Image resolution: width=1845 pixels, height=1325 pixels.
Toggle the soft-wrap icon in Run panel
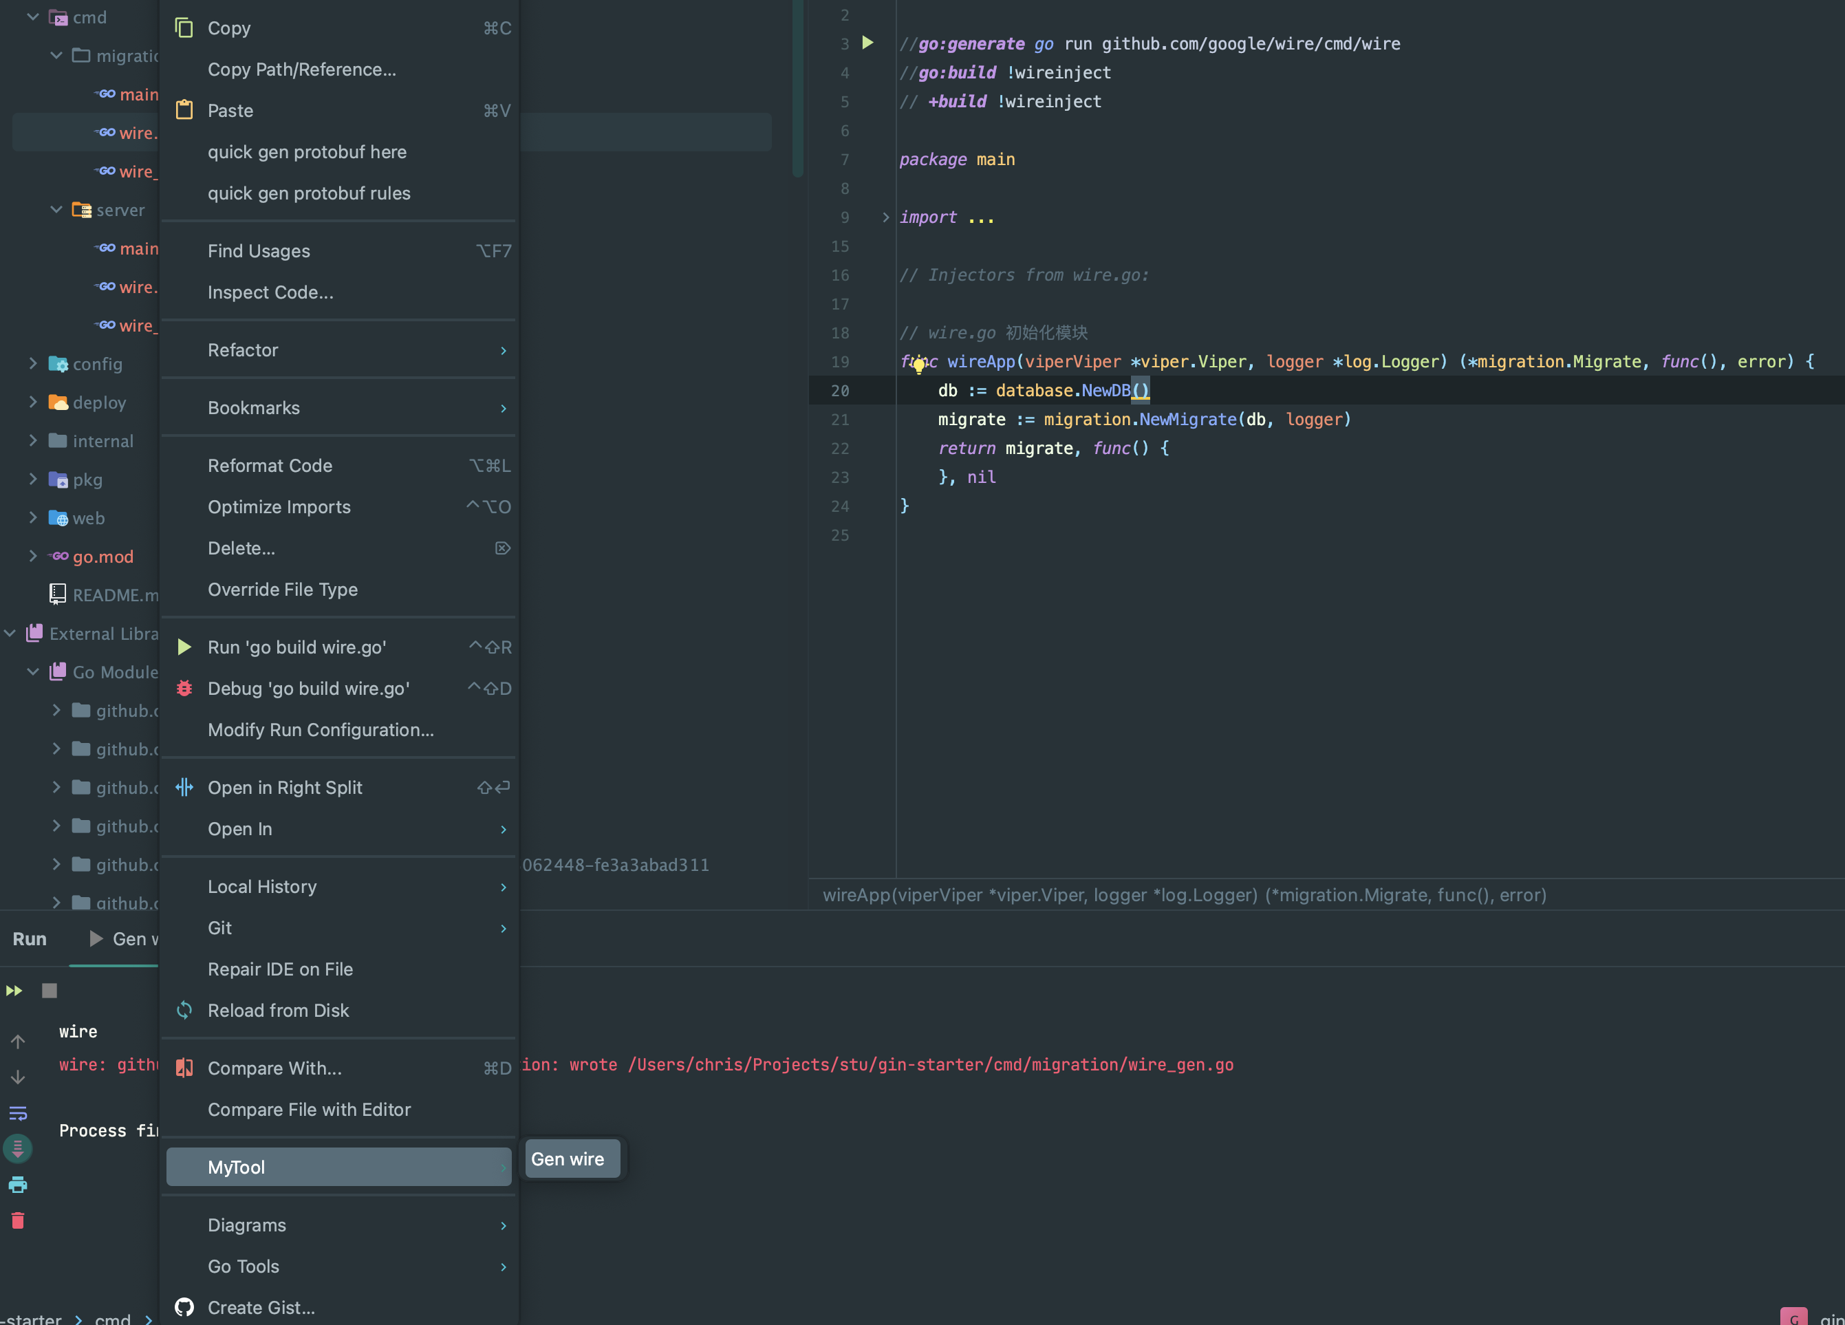(18, 1112)
